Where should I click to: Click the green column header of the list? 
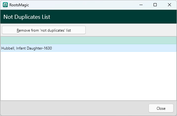click(88, 40)
